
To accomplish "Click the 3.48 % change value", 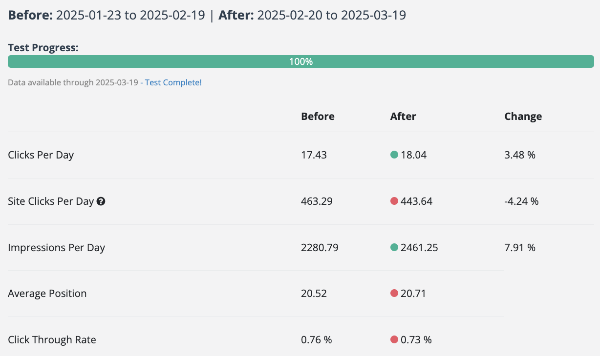I will point(520,155).
